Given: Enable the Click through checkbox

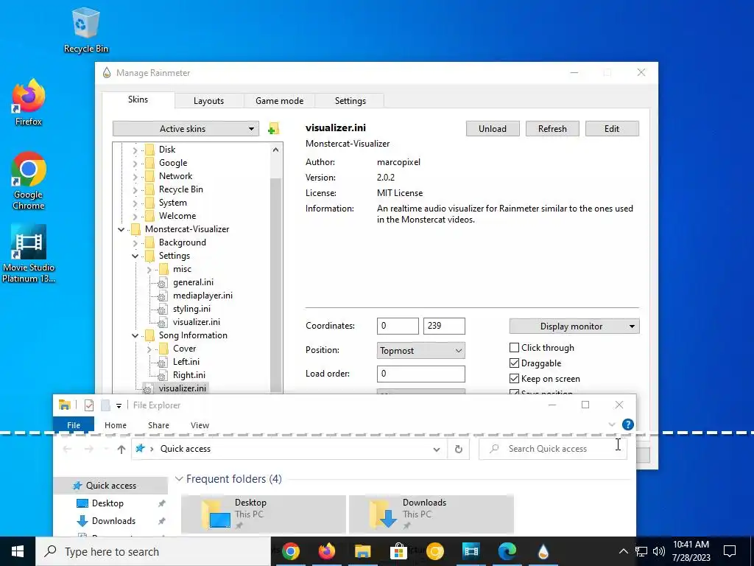Looking at the screenshot, I should coord(514,348).
